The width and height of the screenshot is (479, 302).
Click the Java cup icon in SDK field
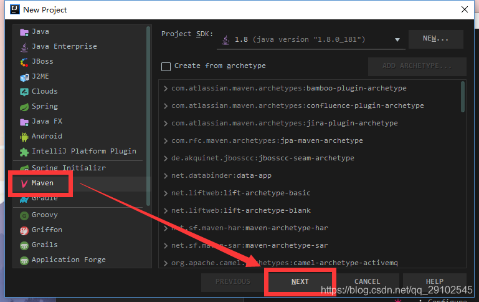(x=225, y=40)
